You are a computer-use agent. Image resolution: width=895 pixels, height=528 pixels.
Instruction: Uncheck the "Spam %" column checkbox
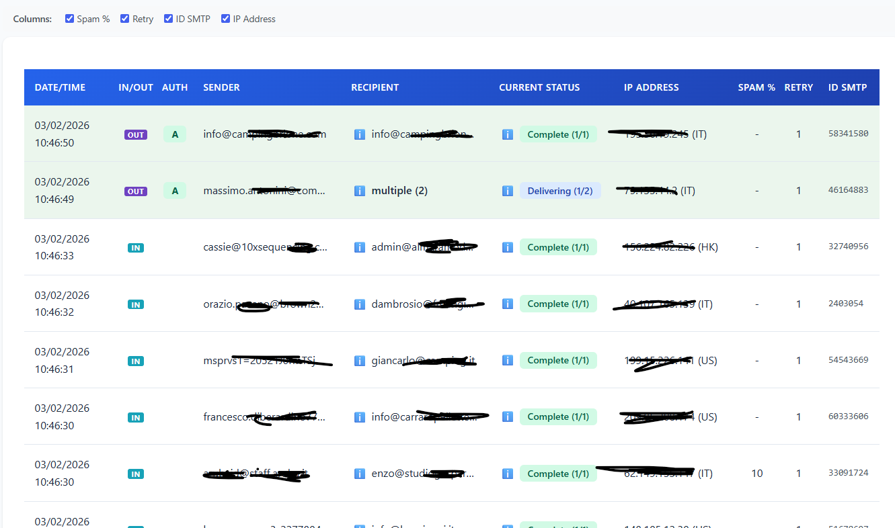69,19
